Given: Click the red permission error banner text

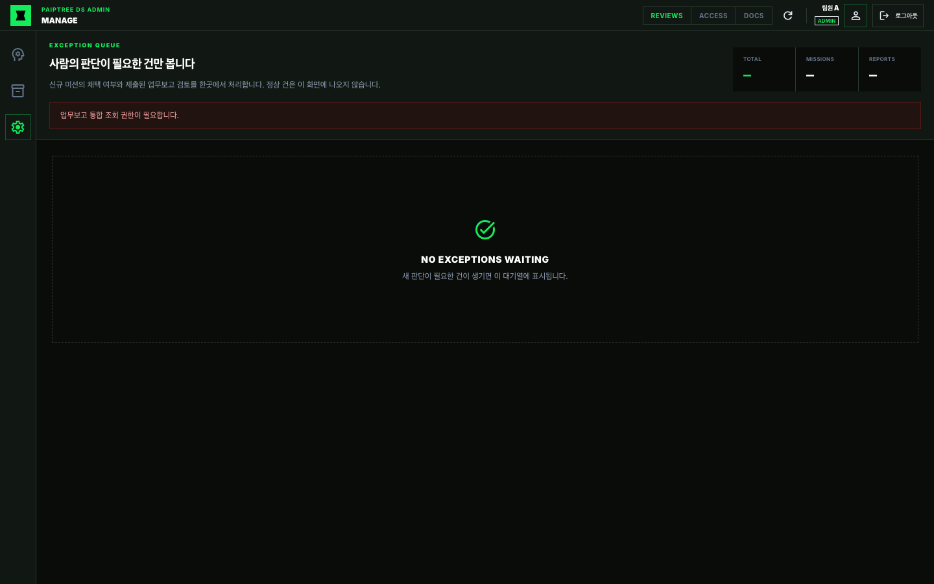Looking at the screenshot, I should pos(119,116).
